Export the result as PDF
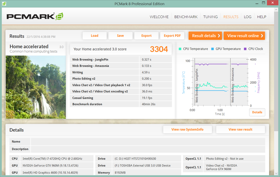 [172, 36]
